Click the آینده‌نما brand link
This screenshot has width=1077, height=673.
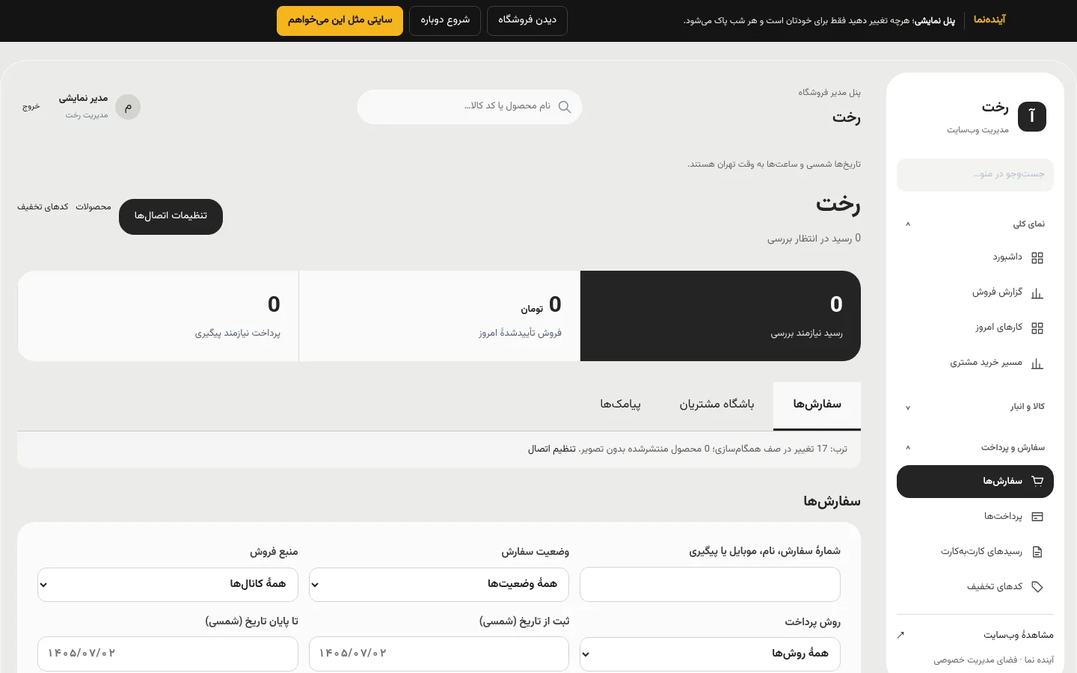point(989,20)
